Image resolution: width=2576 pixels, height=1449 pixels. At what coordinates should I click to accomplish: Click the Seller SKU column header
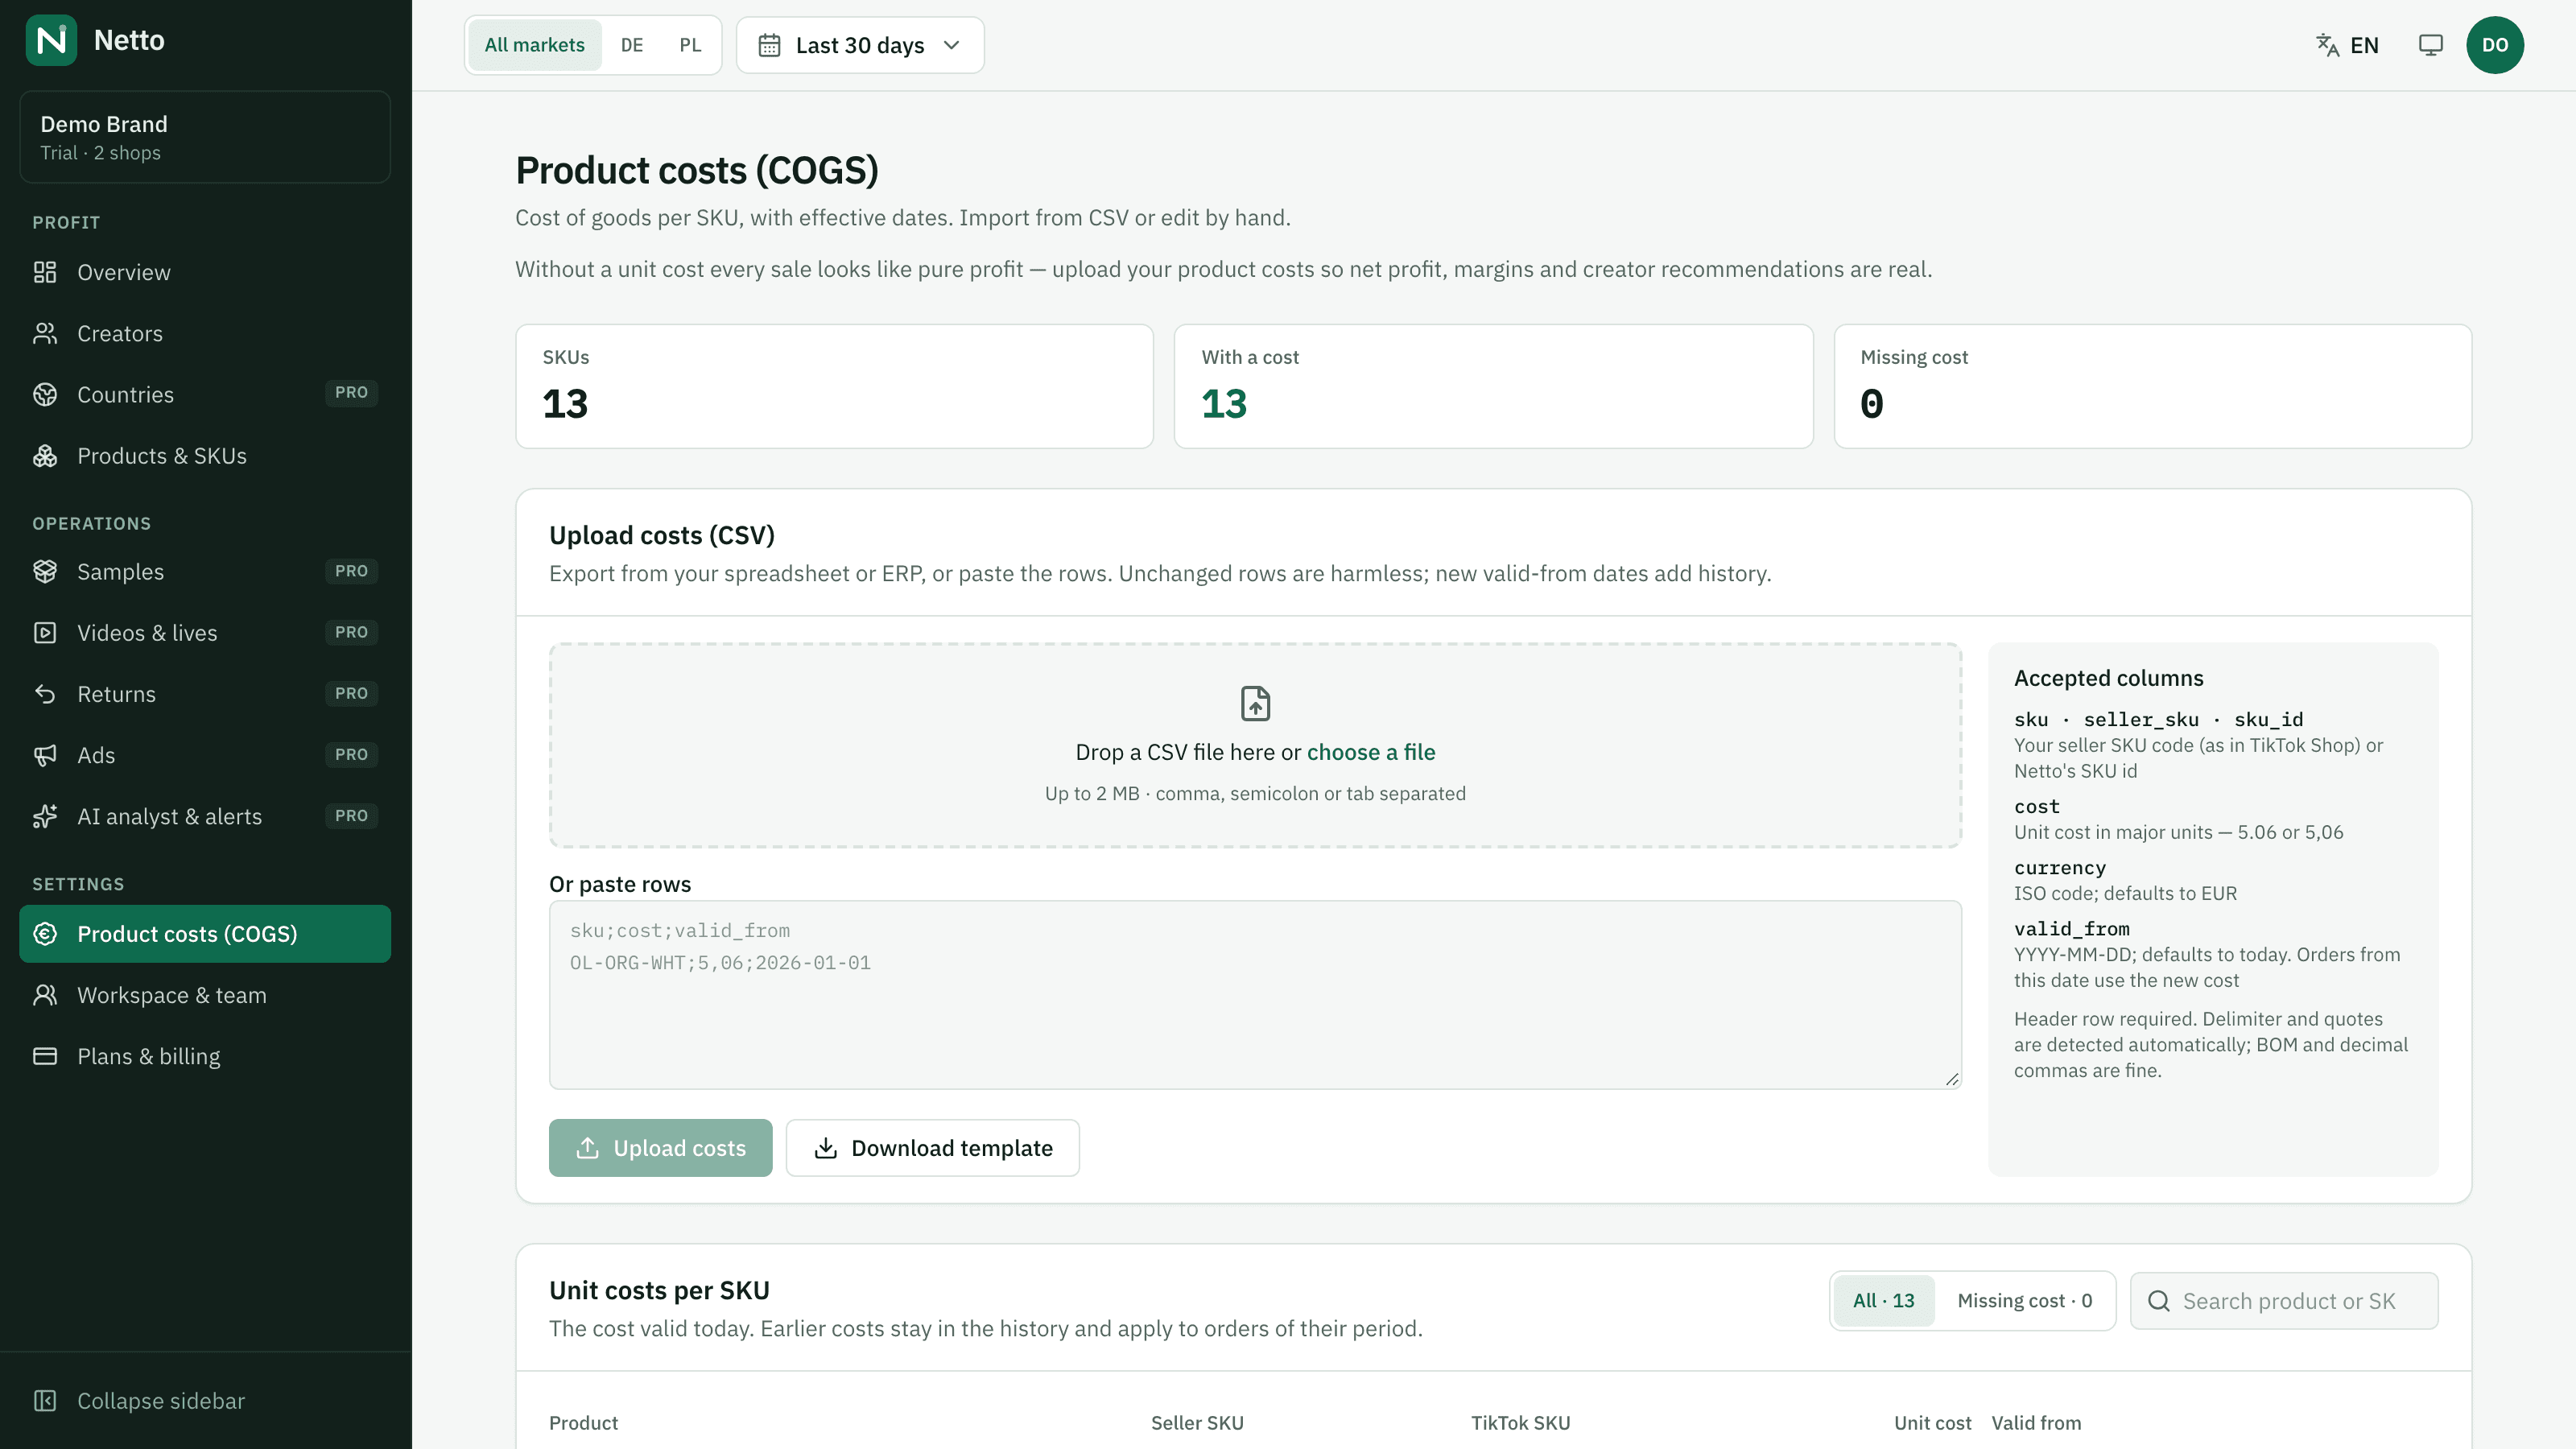[1197, 1422]
